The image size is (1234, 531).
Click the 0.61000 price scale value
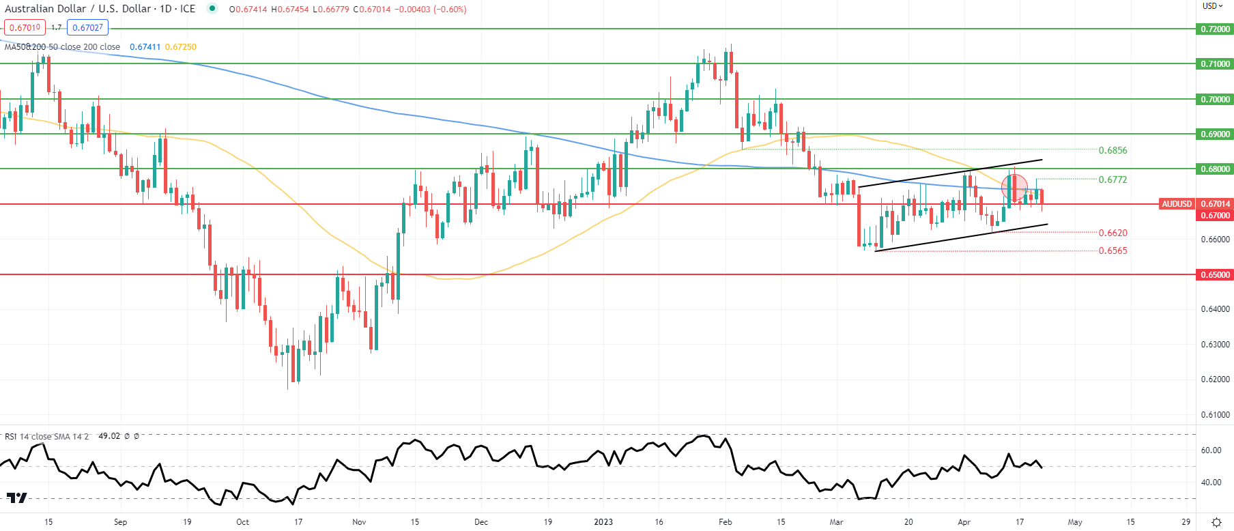(1215, 415)
